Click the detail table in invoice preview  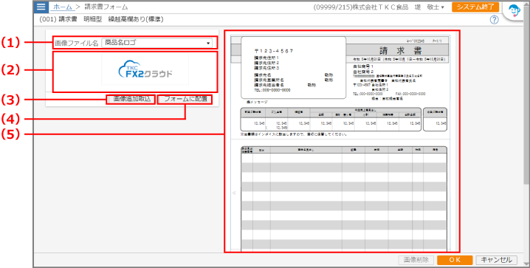click(344, 199)
